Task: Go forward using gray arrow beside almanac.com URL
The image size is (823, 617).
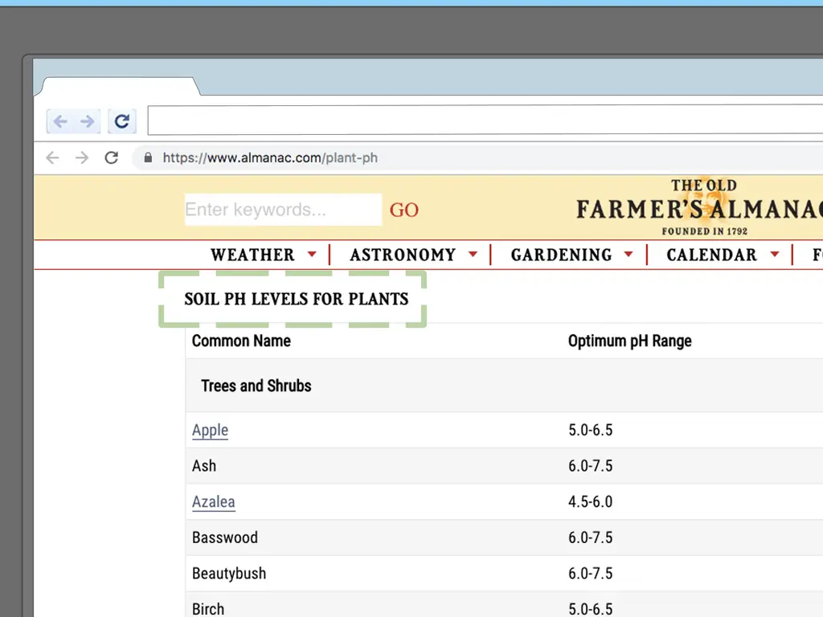Action: [82, 158]
